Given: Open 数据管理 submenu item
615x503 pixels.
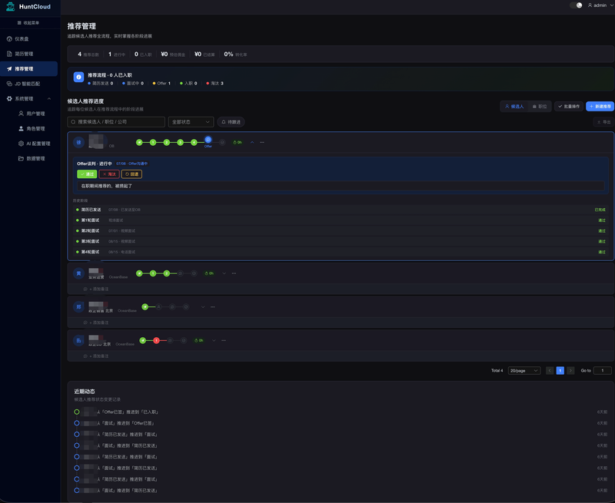Looking at the screenshot, I should pos(32,158).
